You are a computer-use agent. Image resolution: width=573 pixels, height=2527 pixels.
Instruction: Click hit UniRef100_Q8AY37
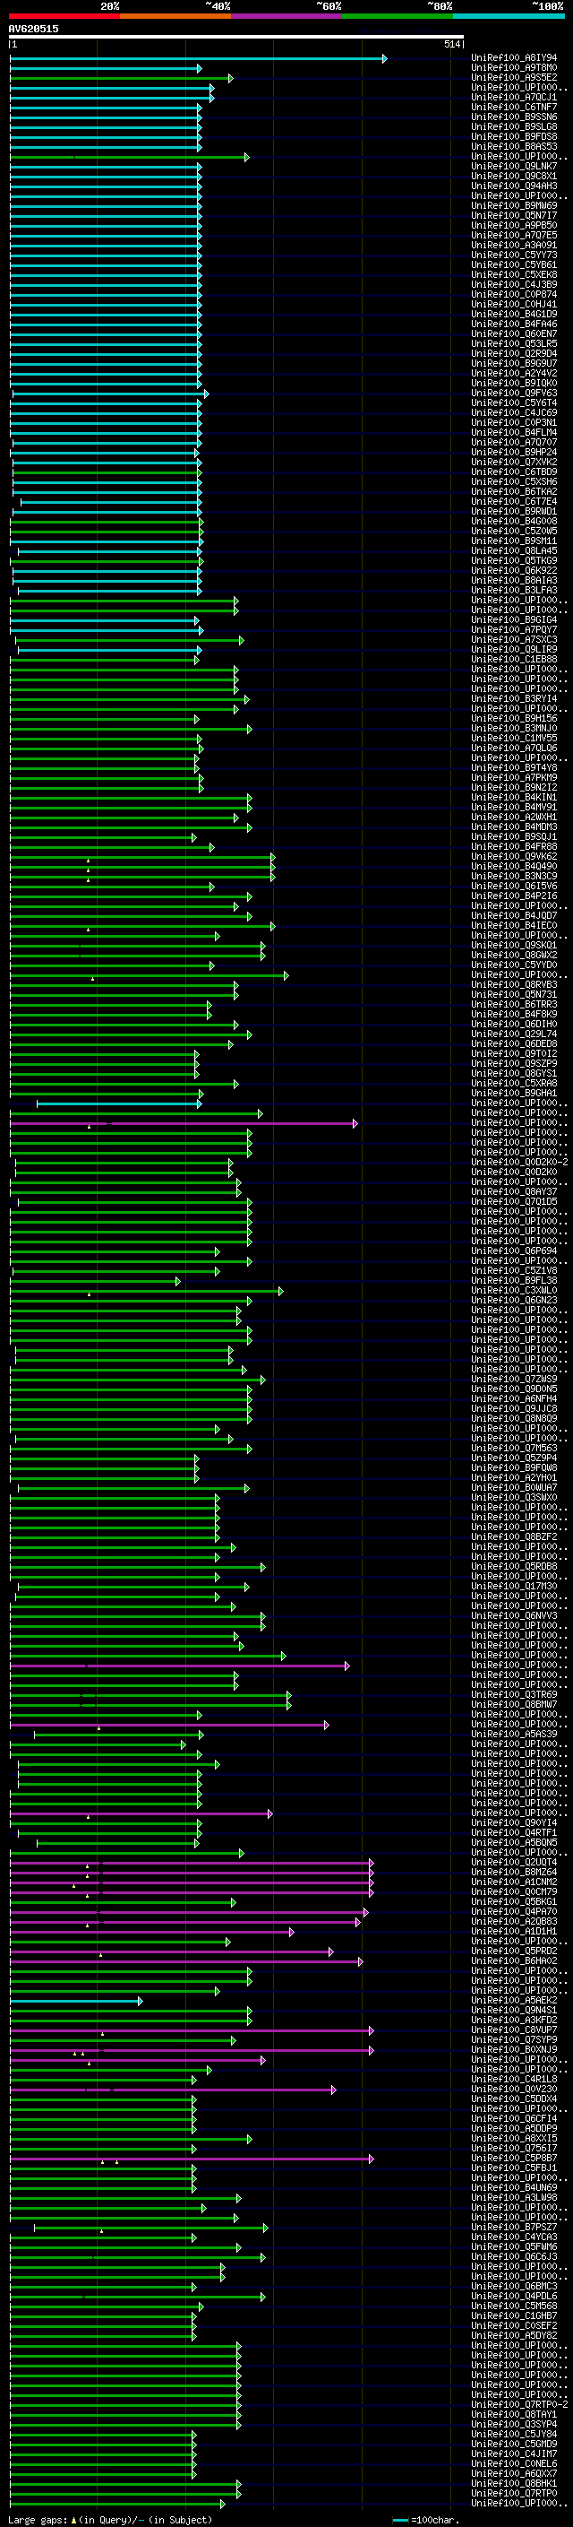[x=513, y=1192]
